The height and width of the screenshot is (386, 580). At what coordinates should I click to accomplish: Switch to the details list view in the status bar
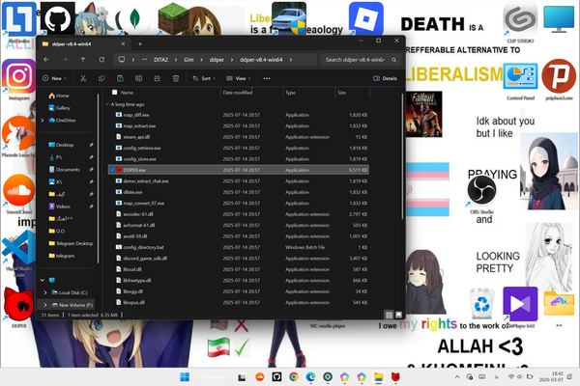389,315
